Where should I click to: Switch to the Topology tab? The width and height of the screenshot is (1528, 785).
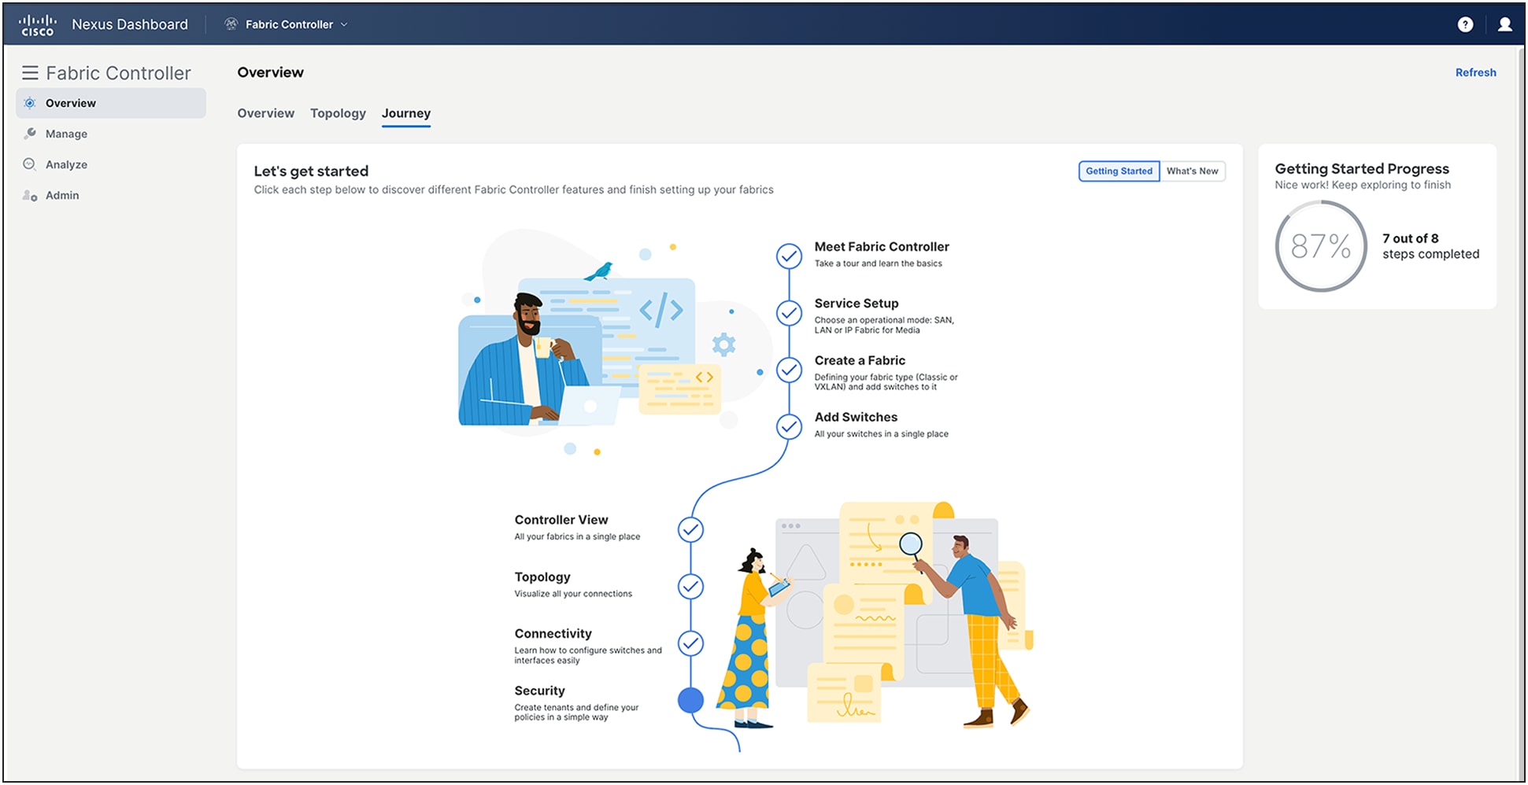point(338,113)
